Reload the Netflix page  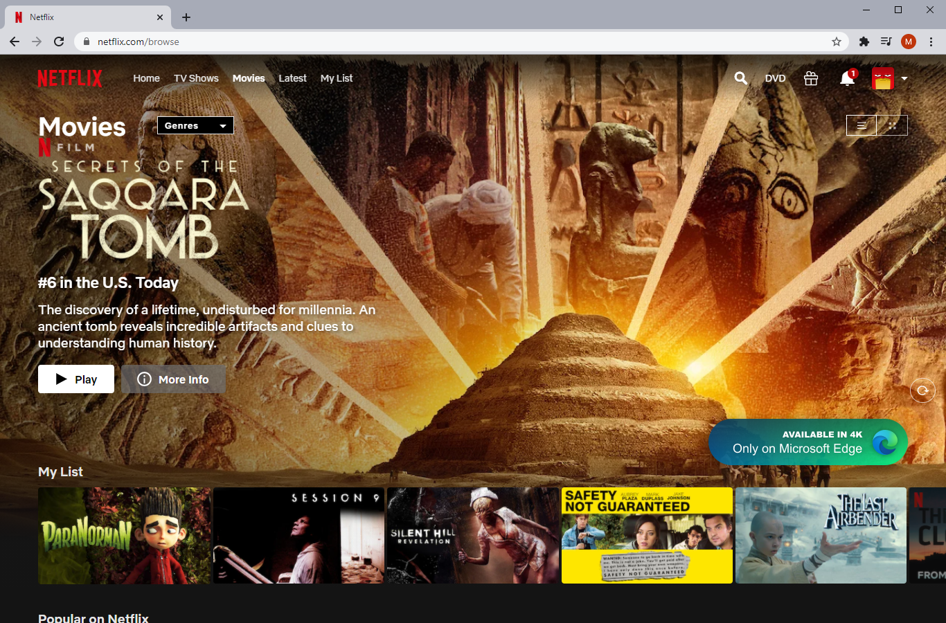(59, 42)
